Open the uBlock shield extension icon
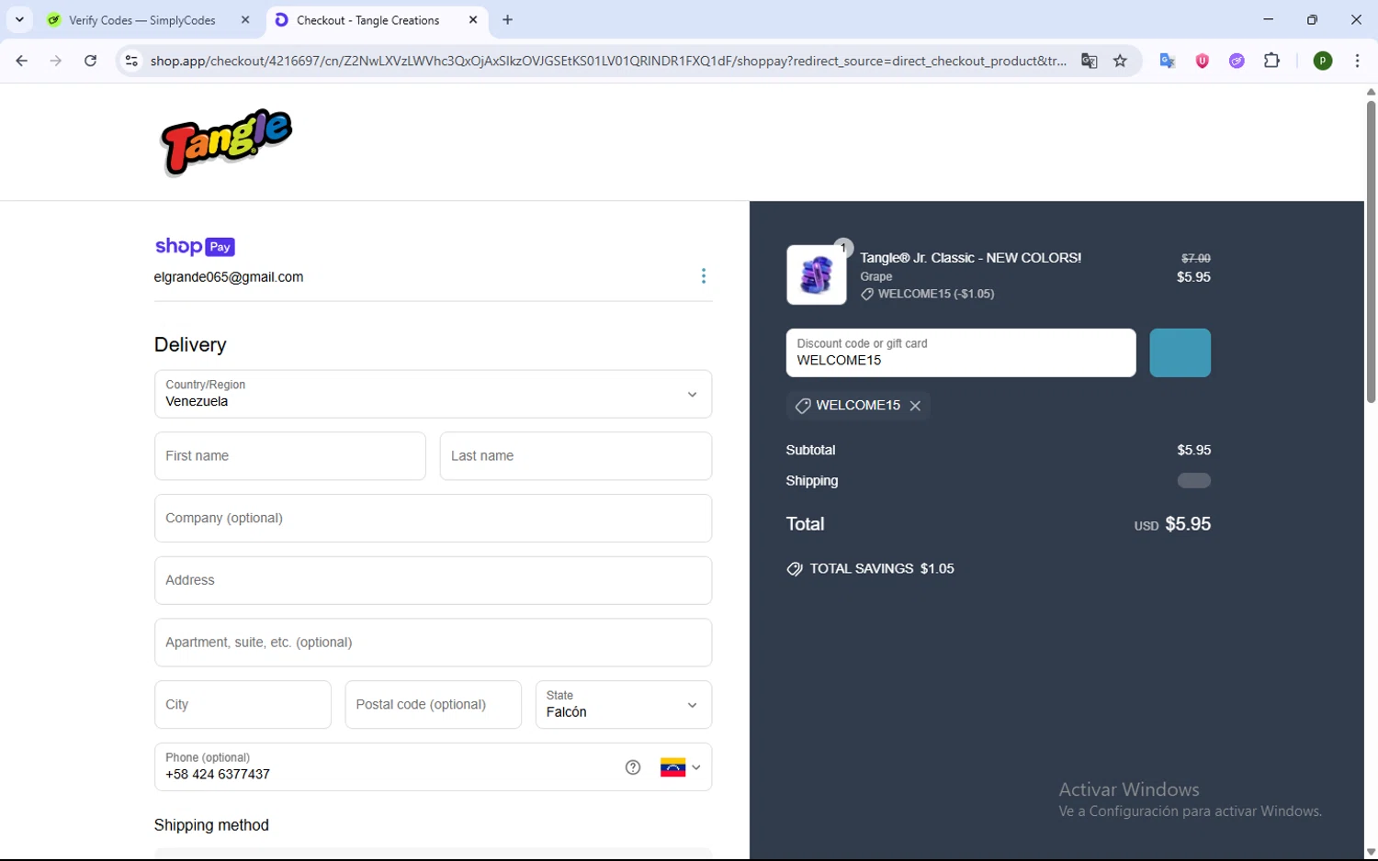The width and height of the screenshot is (1378, 861). 1202,61
